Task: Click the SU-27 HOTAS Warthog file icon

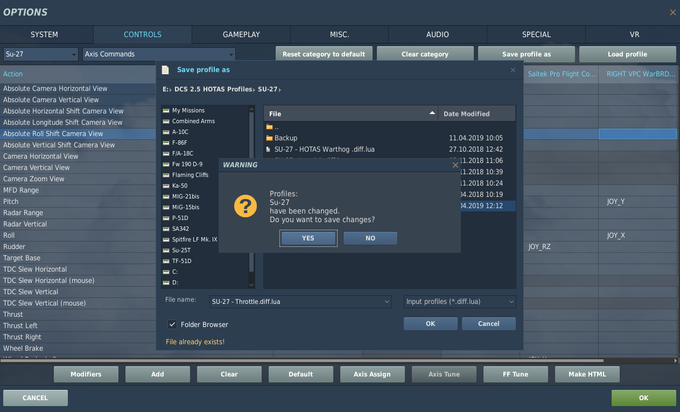Action: 269,150
